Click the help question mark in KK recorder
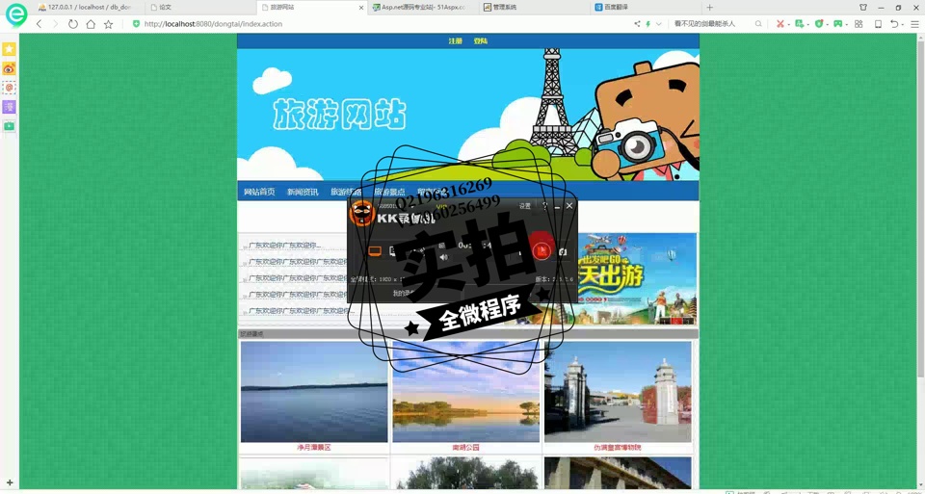This screenshot has height=494, width=925. 544,206
